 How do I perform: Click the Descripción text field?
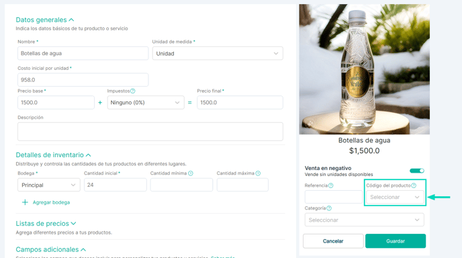click(150, 132)
